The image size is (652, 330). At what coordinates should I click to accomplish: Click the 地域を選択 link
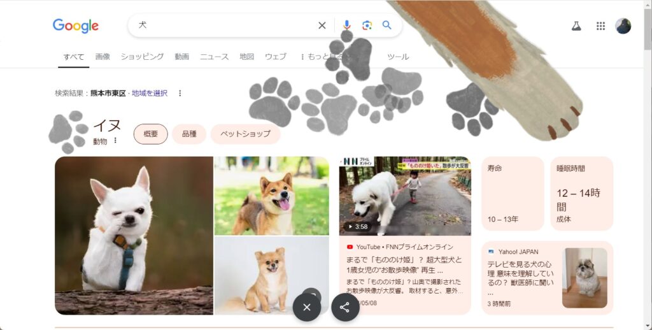tap(150, 93)
